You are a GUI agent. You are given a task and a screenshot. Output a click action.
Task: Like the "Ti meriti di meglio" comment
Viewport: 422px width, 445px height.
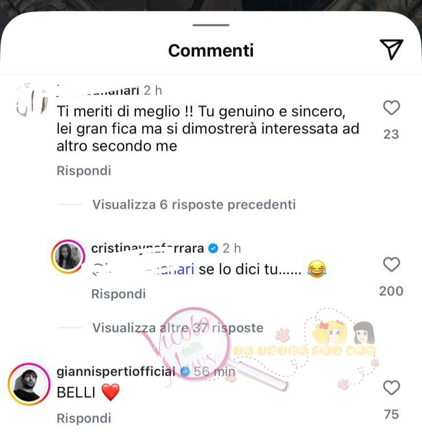click(392, 108)
